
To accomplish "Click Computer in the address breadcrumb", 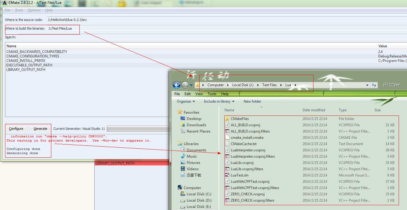I will [215, 85].
